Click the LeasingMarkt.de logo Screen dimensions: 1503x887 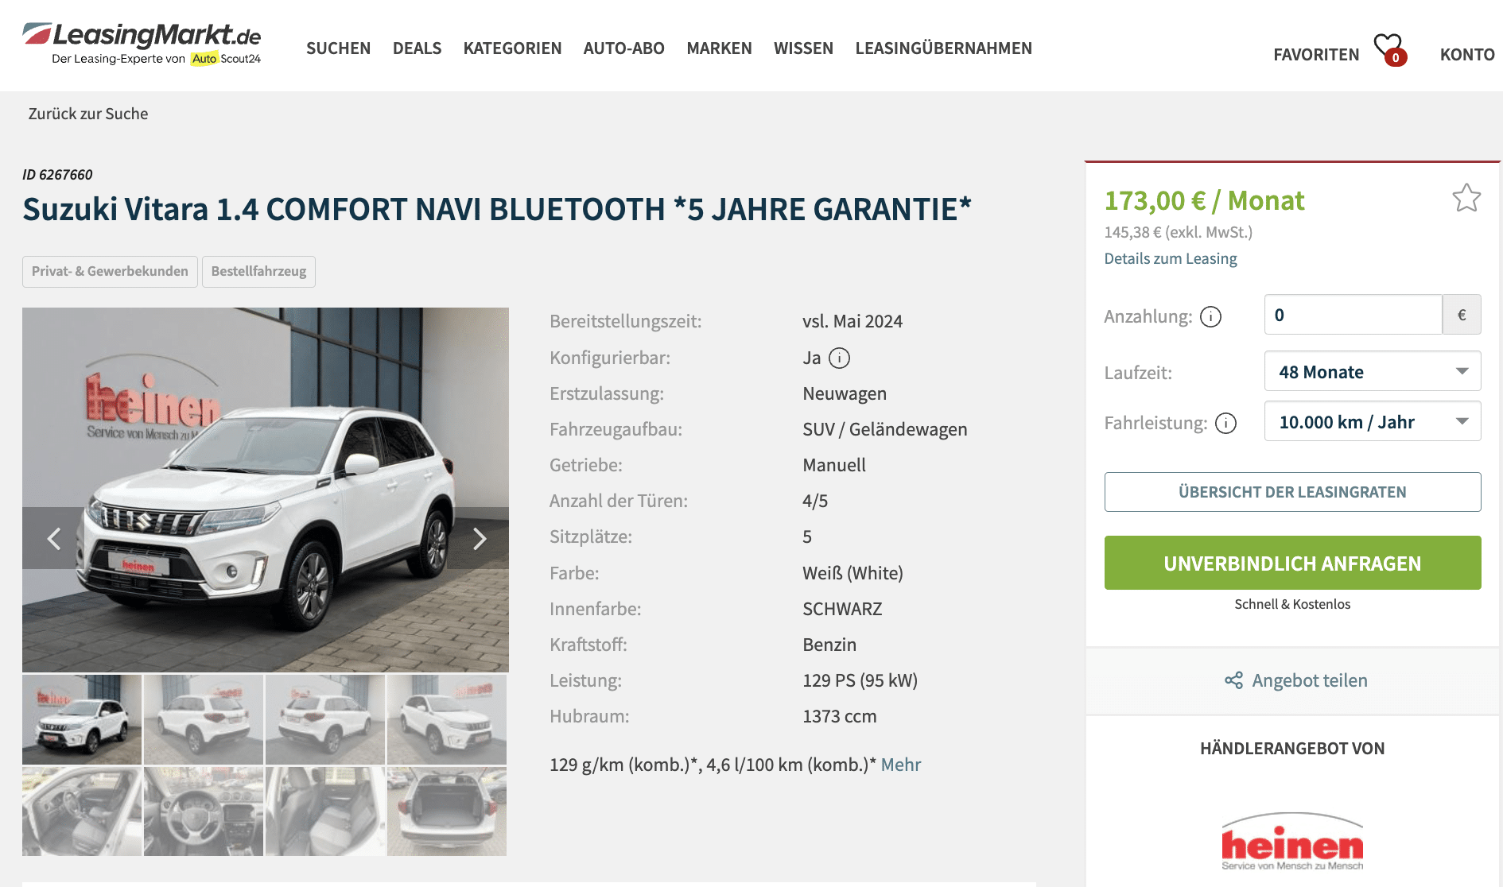coord(142,44)
